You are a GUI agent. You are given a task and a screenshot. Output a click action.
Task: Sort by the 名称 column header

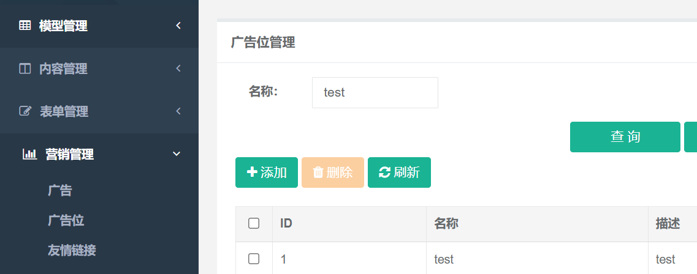(x=446, y=223)
